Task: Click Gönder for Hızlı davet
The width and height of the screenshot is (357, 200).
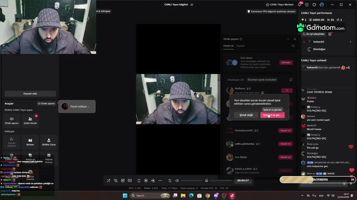Action: pyautogui.click(x=286, y=62)
